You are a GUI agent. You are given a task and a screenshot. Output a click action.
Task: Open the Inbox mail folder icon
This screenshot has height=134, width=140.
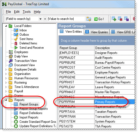coord(16,30)
